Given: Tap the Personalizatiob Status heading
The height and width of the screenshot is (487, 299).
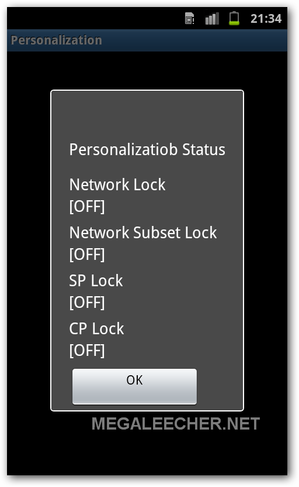Looking at the screenshot, I should click(147, 150).
